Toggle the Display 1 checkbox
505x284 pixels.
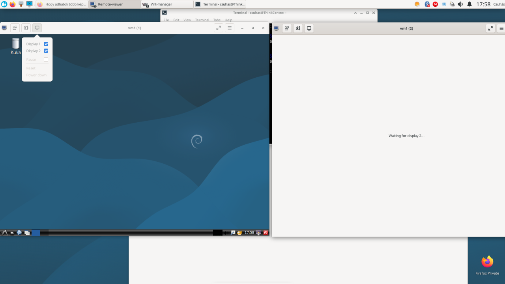(46, 44)
